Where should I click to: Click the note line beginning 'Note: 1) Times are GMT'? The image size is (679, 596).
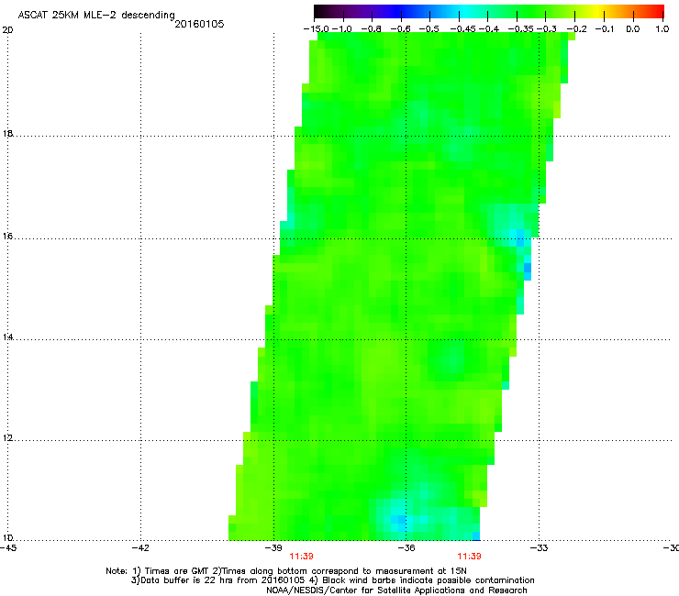coord(286,571)
